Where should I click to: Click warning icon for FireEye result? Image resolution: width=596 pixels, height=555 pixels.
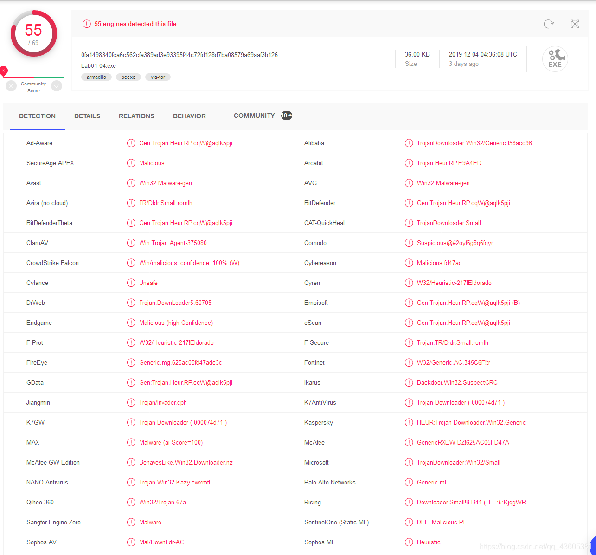(131, 362)
